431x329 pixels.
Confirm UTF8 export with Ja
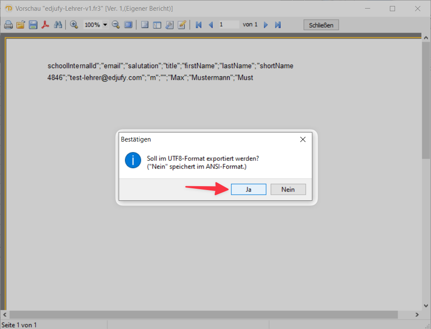248,189
